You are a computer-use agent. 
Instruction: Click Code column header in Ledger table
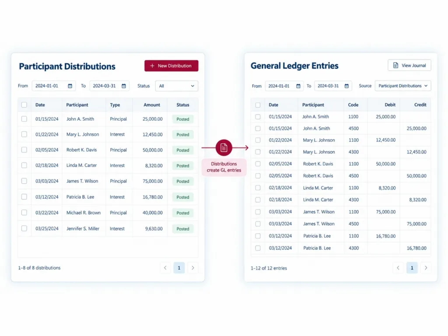tap(353, 105)
